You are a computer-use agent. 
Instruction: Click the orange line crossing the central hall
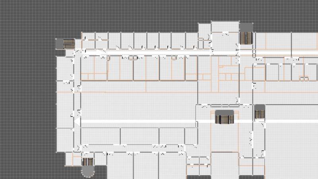click(139, 92)
